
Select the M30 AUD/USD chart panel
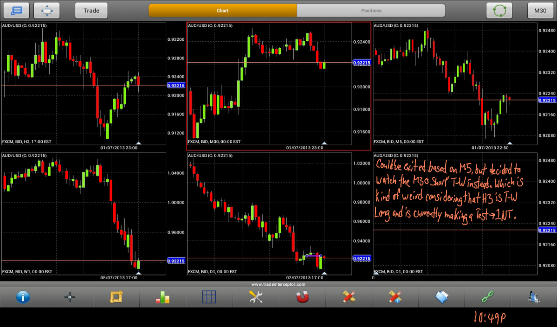pos(278,86)
